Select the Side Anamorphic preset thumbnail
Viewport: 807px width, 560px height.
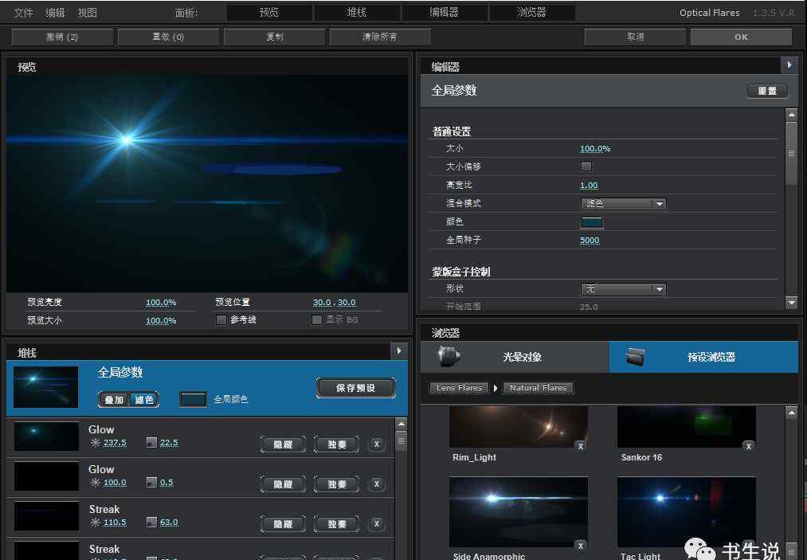point(519,512)
